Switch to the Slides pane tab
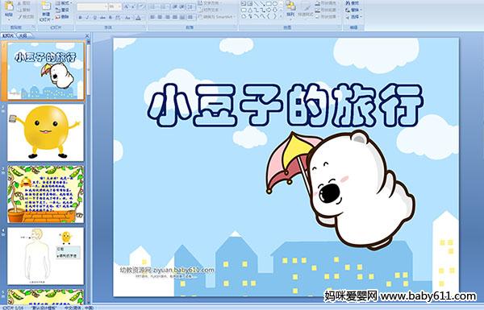The image size is (484, 310). point(8,35)
